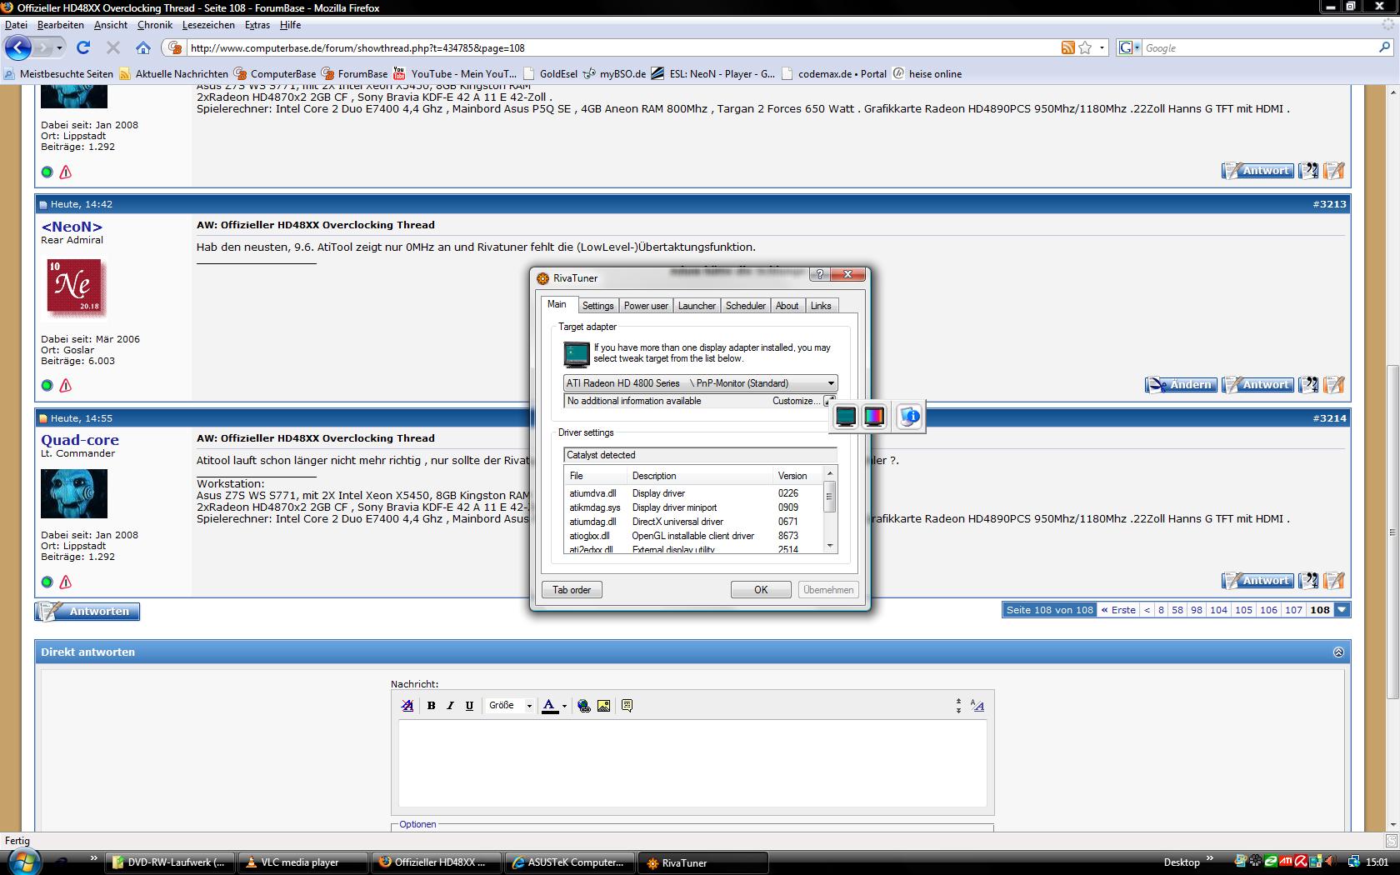Viewport: 1400px width, 875px height.
Task: Click the Ändern button on post #3213
Action: tap(1181, 384)
